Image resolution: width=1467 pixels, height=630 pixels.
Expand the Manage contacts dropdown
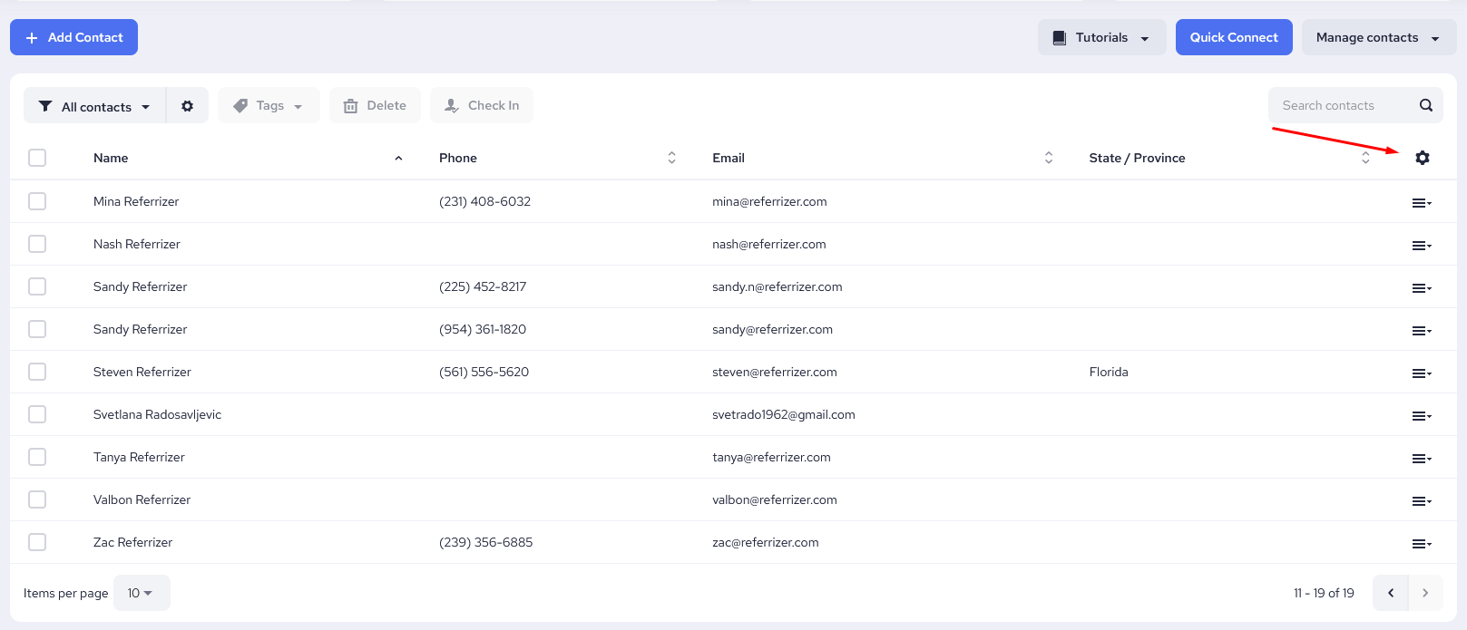[1378, 37]
